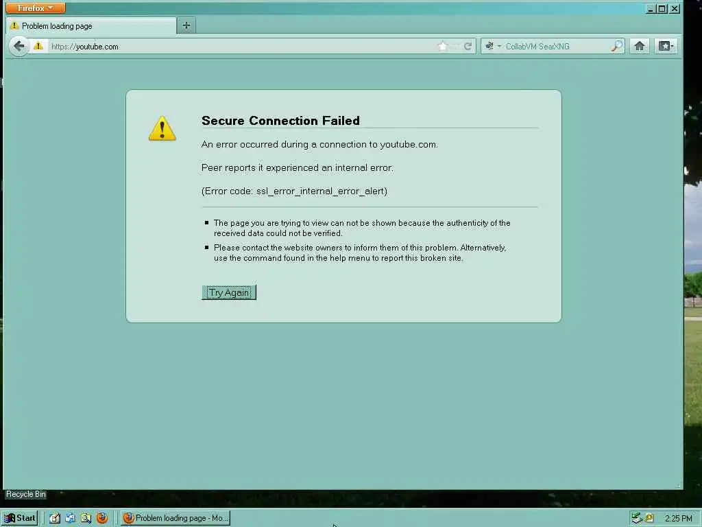Click the Secure Connection Failed heading

click(x=280, y=121)
